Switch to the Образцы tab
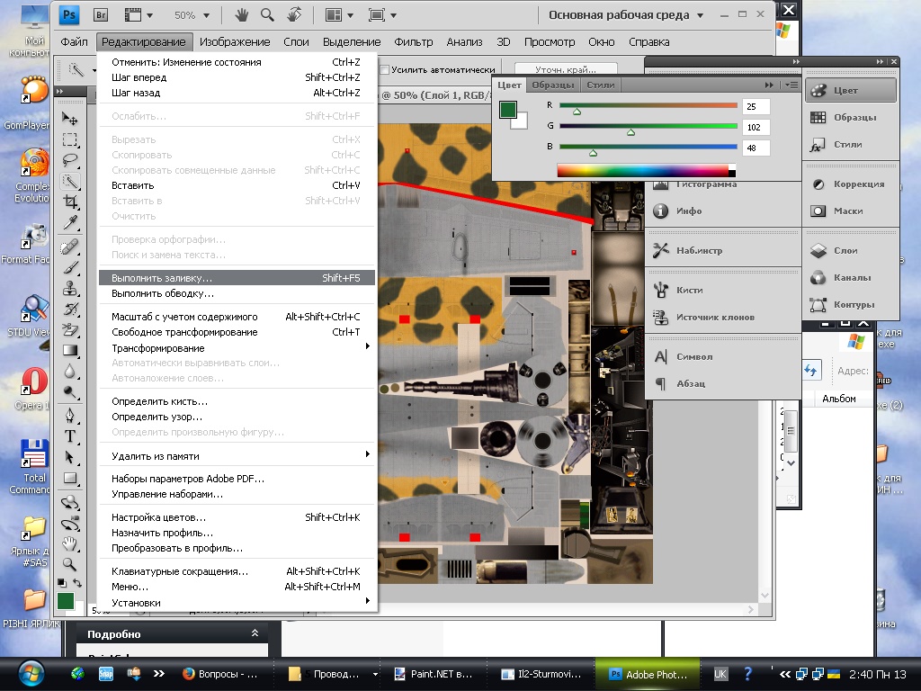Screen dimensions: 921x691 pyautogui.click(x=552, y=85)
